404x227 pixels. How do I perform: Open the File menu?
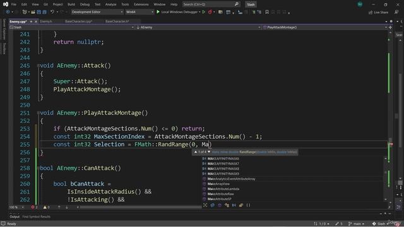point(14,4)
